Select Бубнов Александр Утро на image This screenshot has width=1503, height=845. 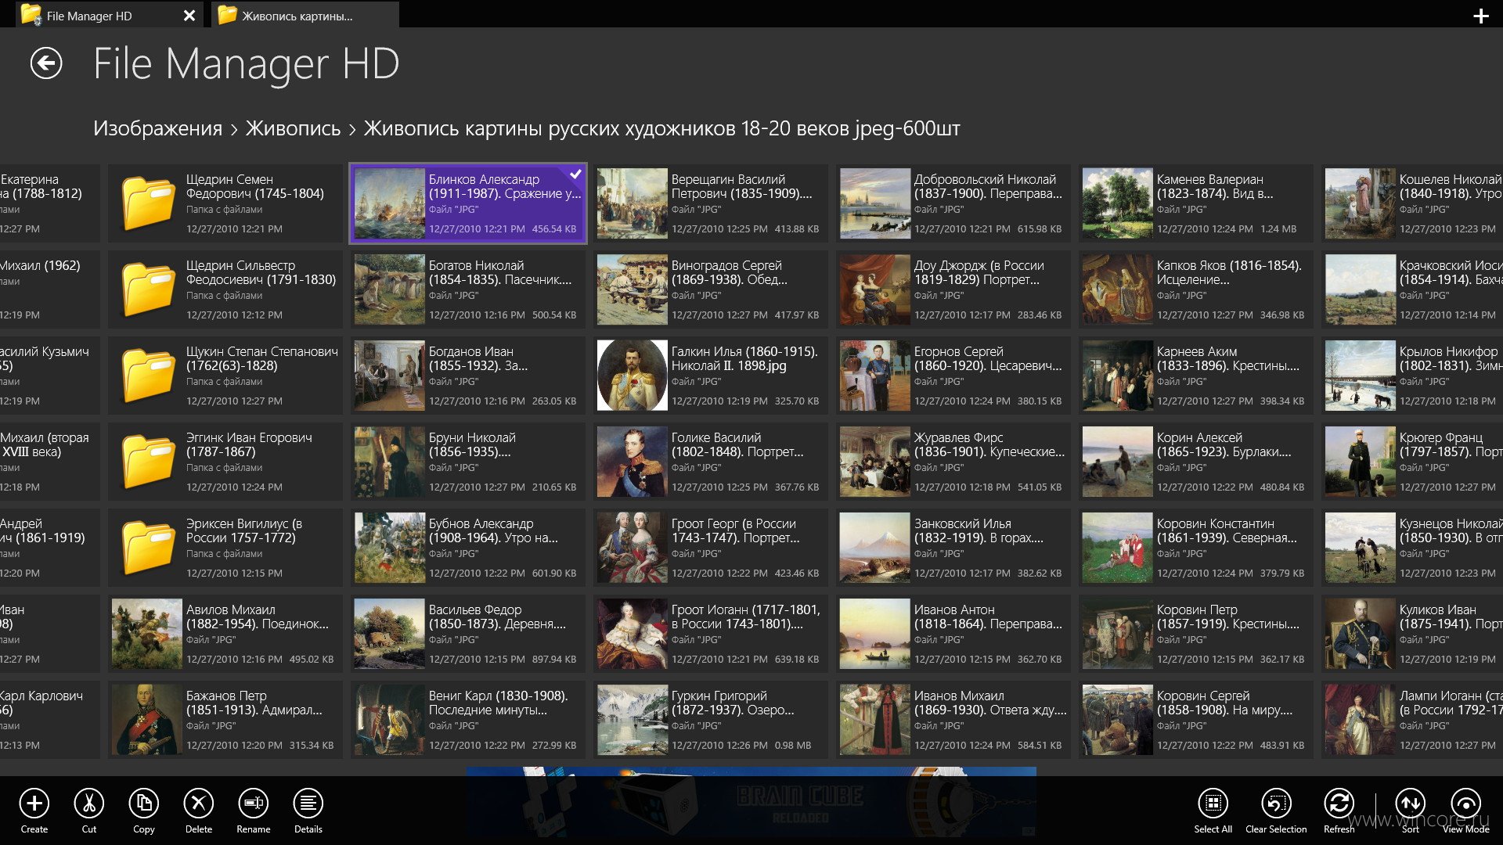(x=468, y=548)
